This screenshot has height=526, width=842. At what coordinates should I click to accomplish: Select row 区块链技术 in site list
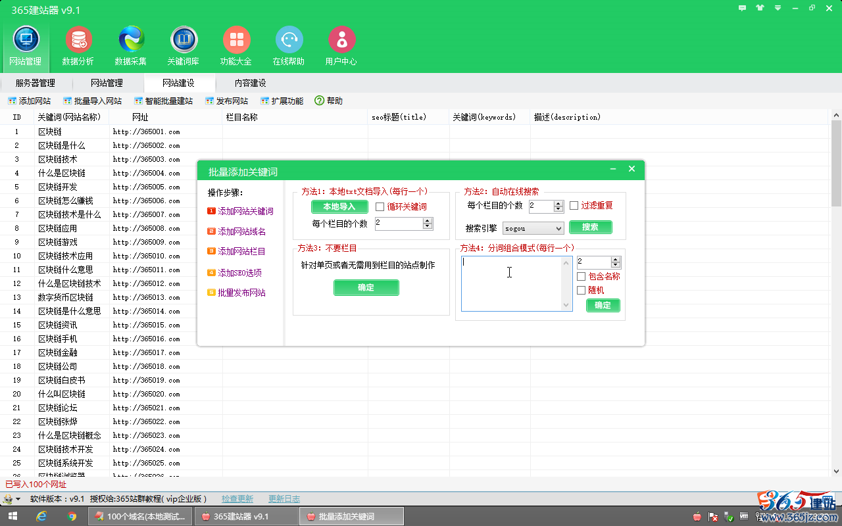pos(57,159)
